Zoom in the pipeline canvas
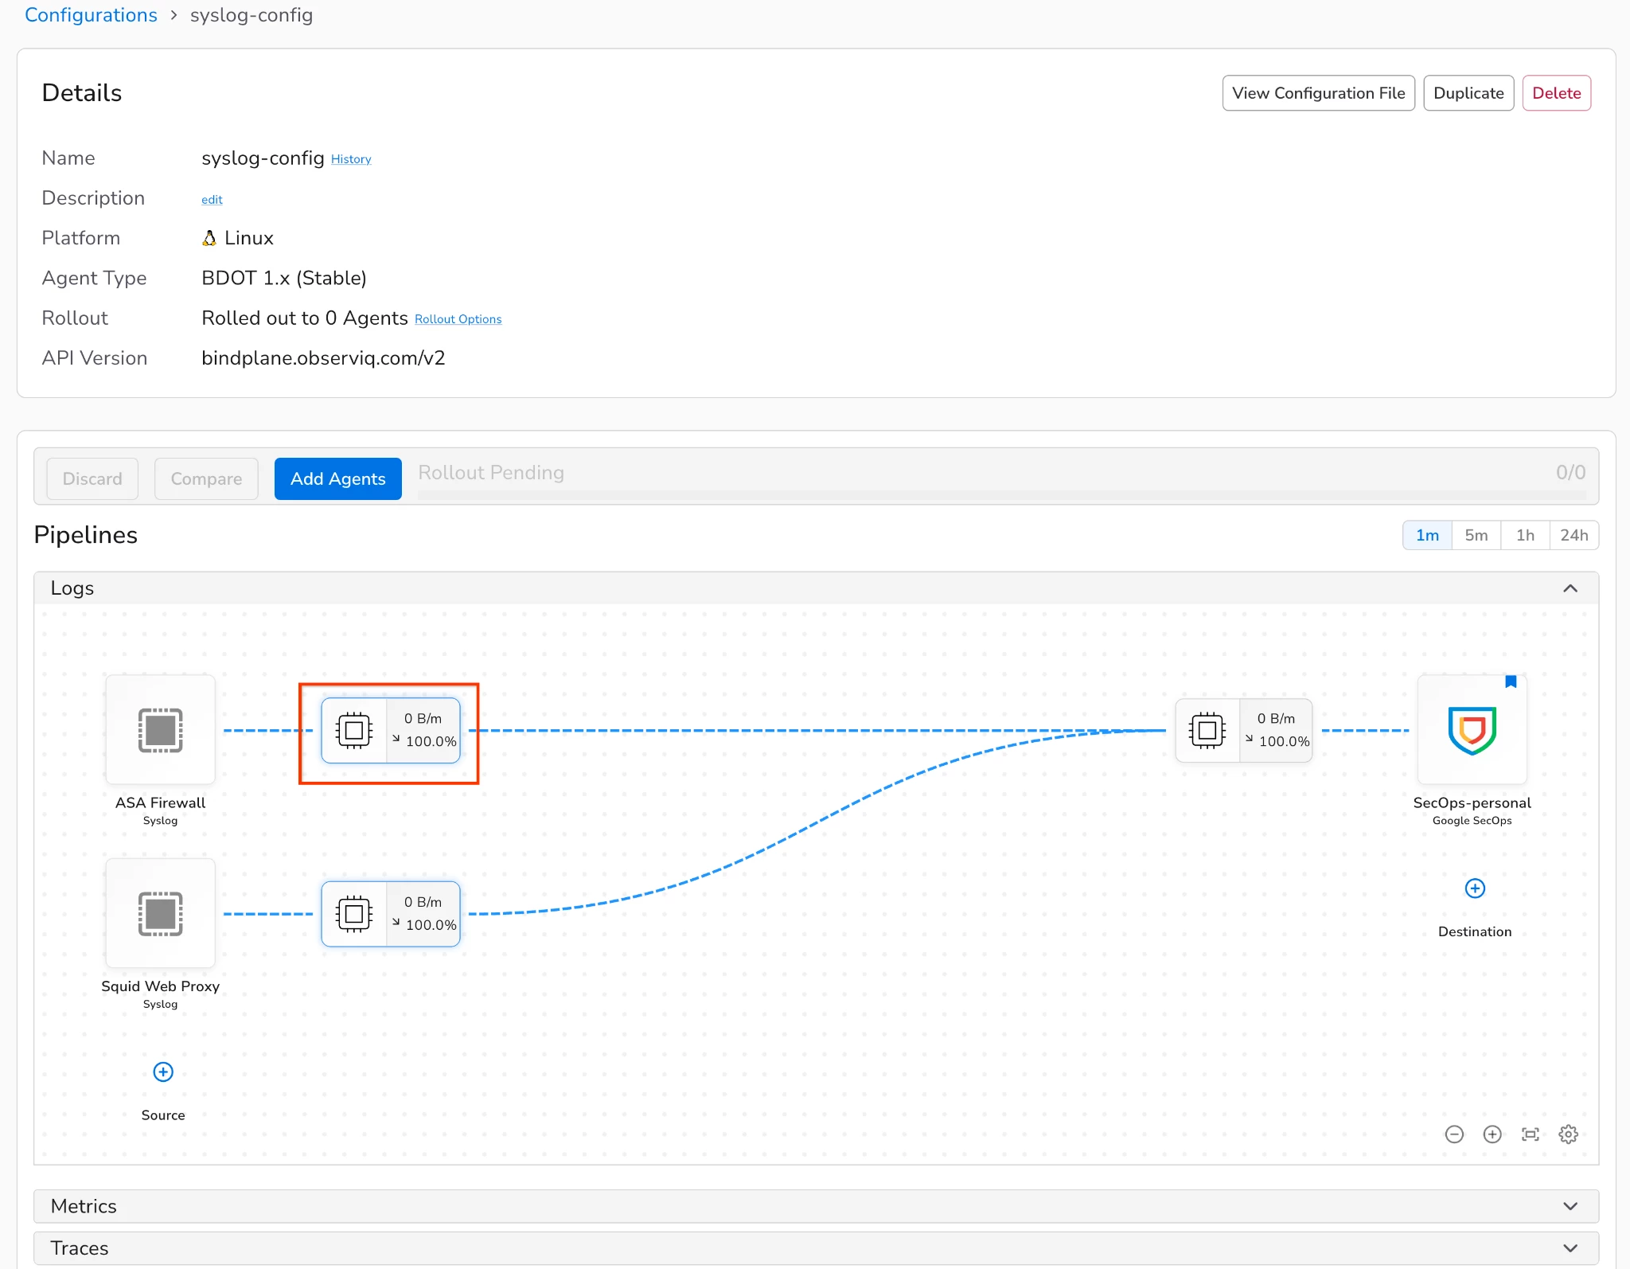 coord(1492,1134)
